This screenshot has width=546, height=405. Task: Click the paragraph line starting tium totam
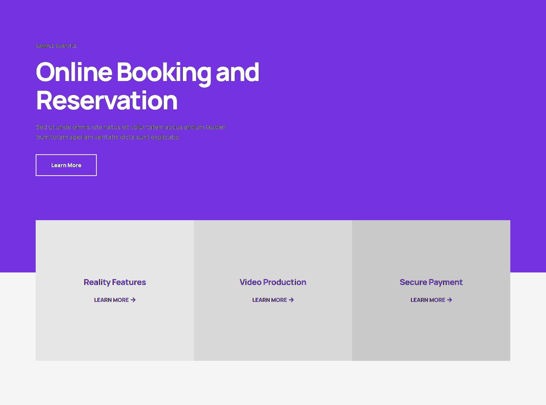coord(108,137)
